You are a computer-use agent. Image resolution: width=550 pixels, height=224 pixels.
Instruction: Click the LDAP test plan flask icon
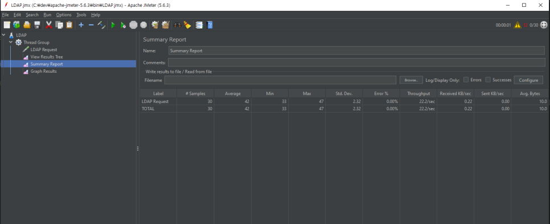point(11,35)
